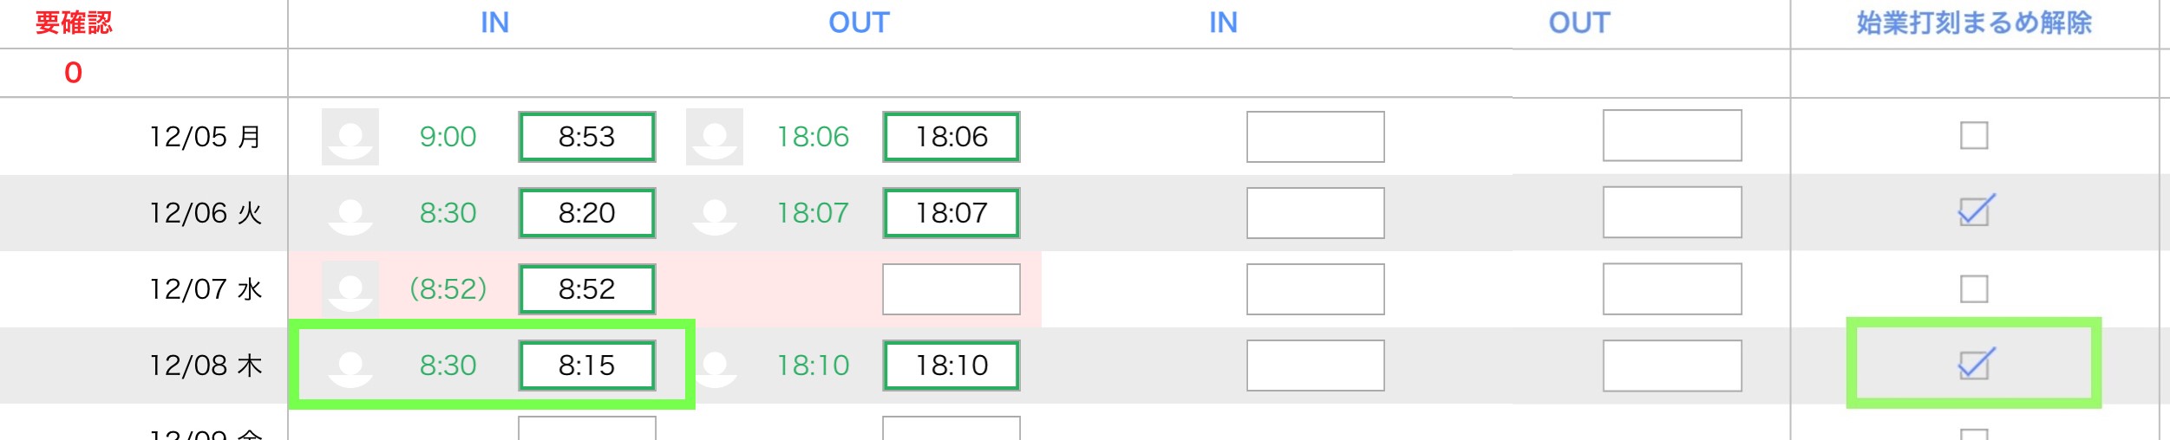The height and width of the screenshot is (440, 2170).
Task: Click the 12/08 OUT user avatar icon
Action: point(715,366)
